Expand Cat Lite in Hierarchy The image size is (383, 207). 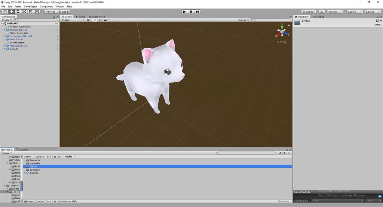tap(4, 49)
